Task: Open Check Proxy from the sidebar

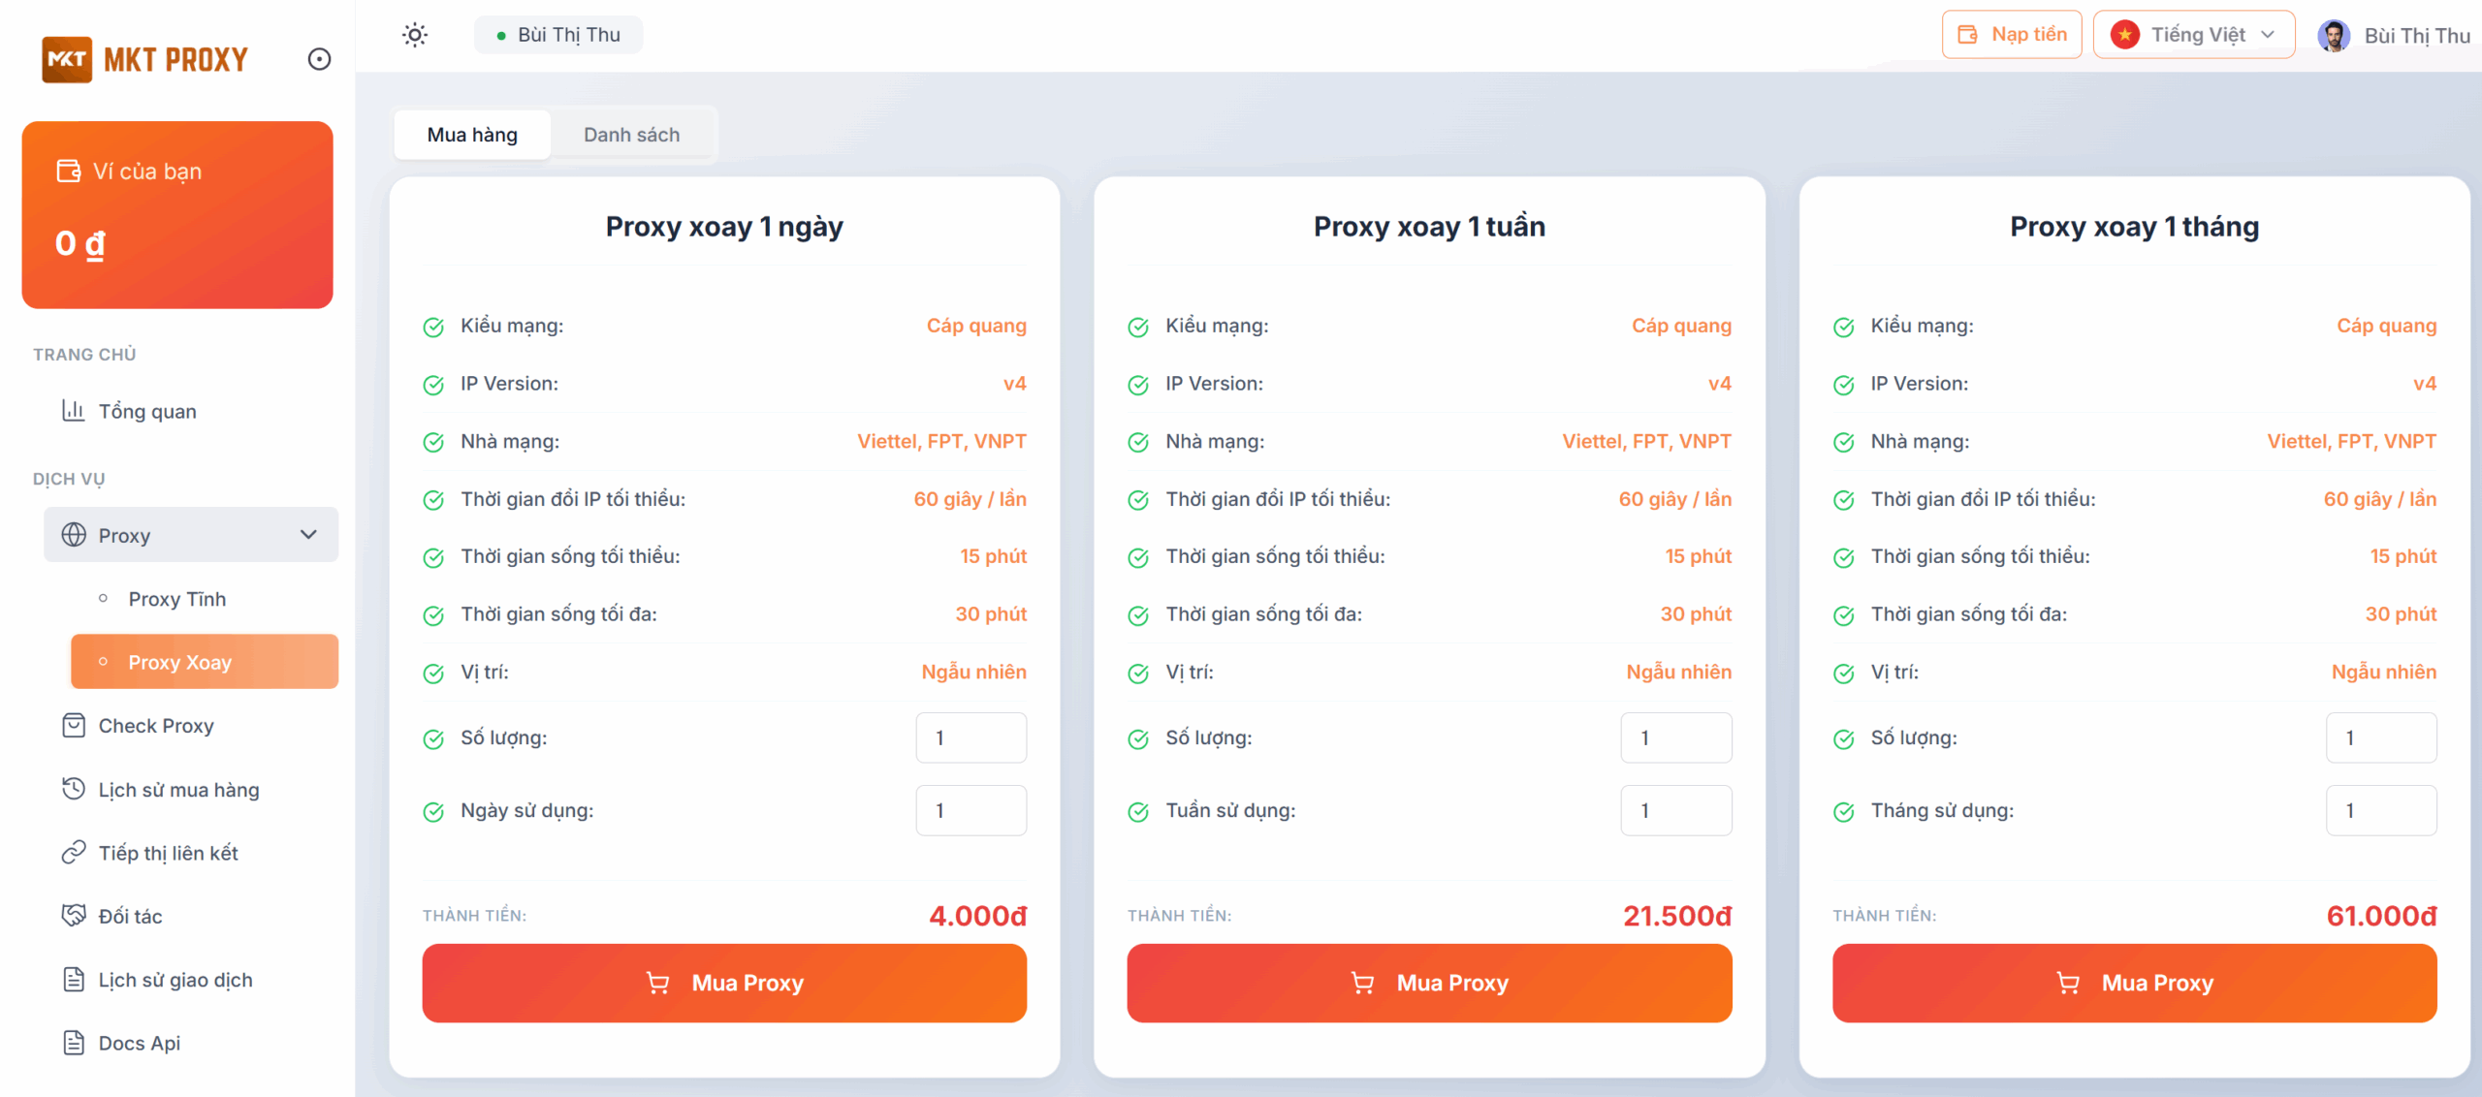Action: pyautogui.click(x=155, y=726)
